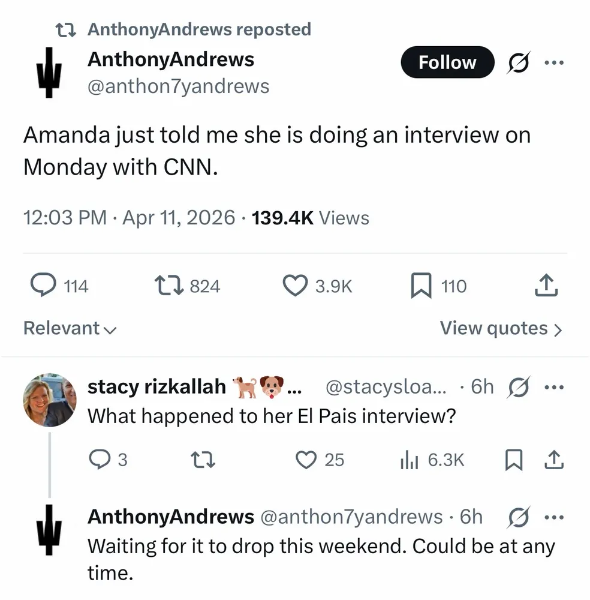Open the @anthon7yandrews handle in header
Screen dimensions: 590x600
coord(178,86)
